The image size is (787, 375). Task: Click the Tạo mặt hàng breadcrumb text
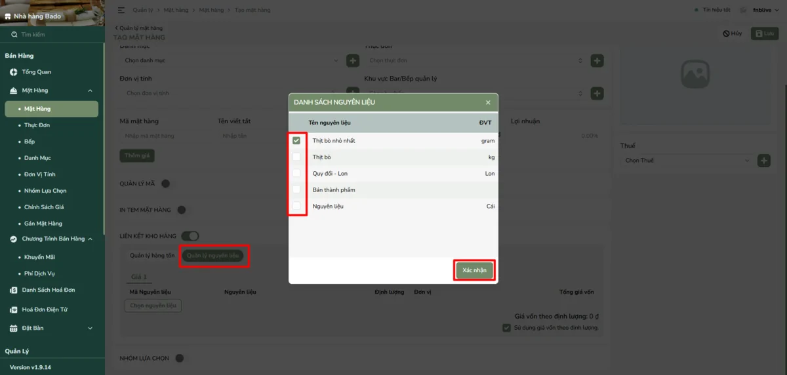click(x=252, y=10)
